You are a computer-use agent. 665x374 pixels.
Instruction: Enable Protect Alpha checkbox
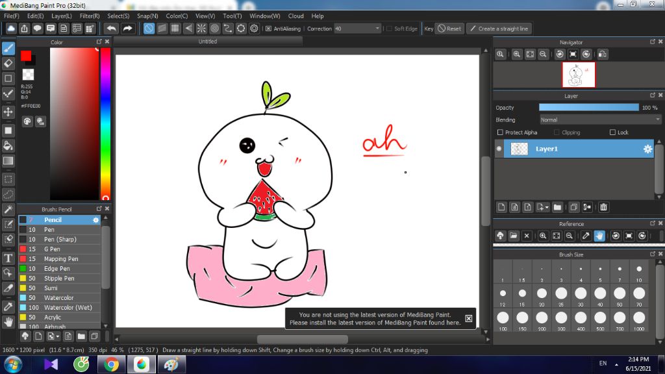(x=500, y=132)
